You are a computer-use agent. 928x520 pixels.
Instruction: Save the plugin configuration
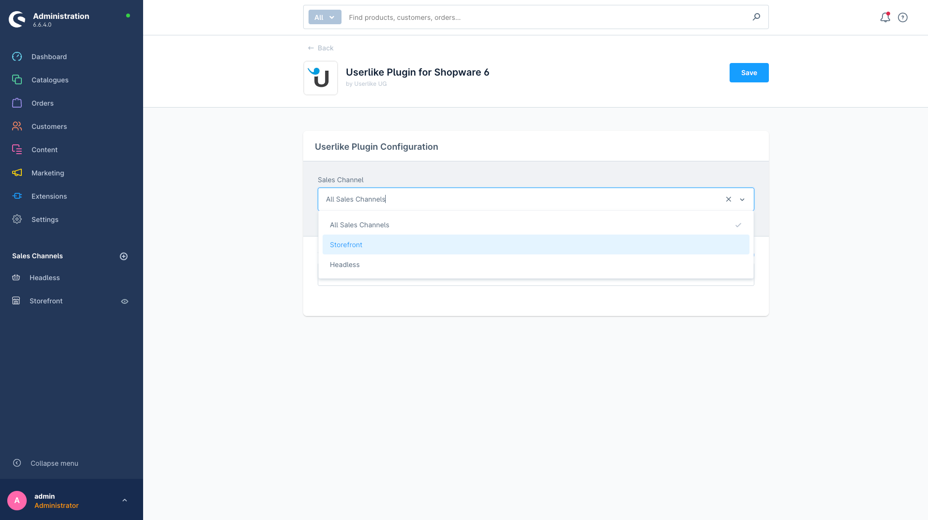[x=749, y=73]
